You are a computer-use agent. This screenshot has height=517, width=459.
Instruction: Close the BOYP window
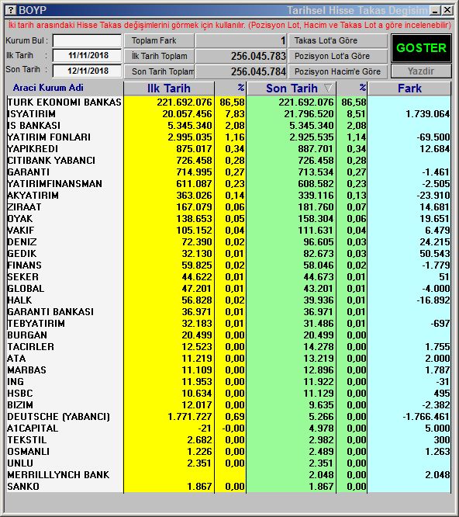pos(447,11)
